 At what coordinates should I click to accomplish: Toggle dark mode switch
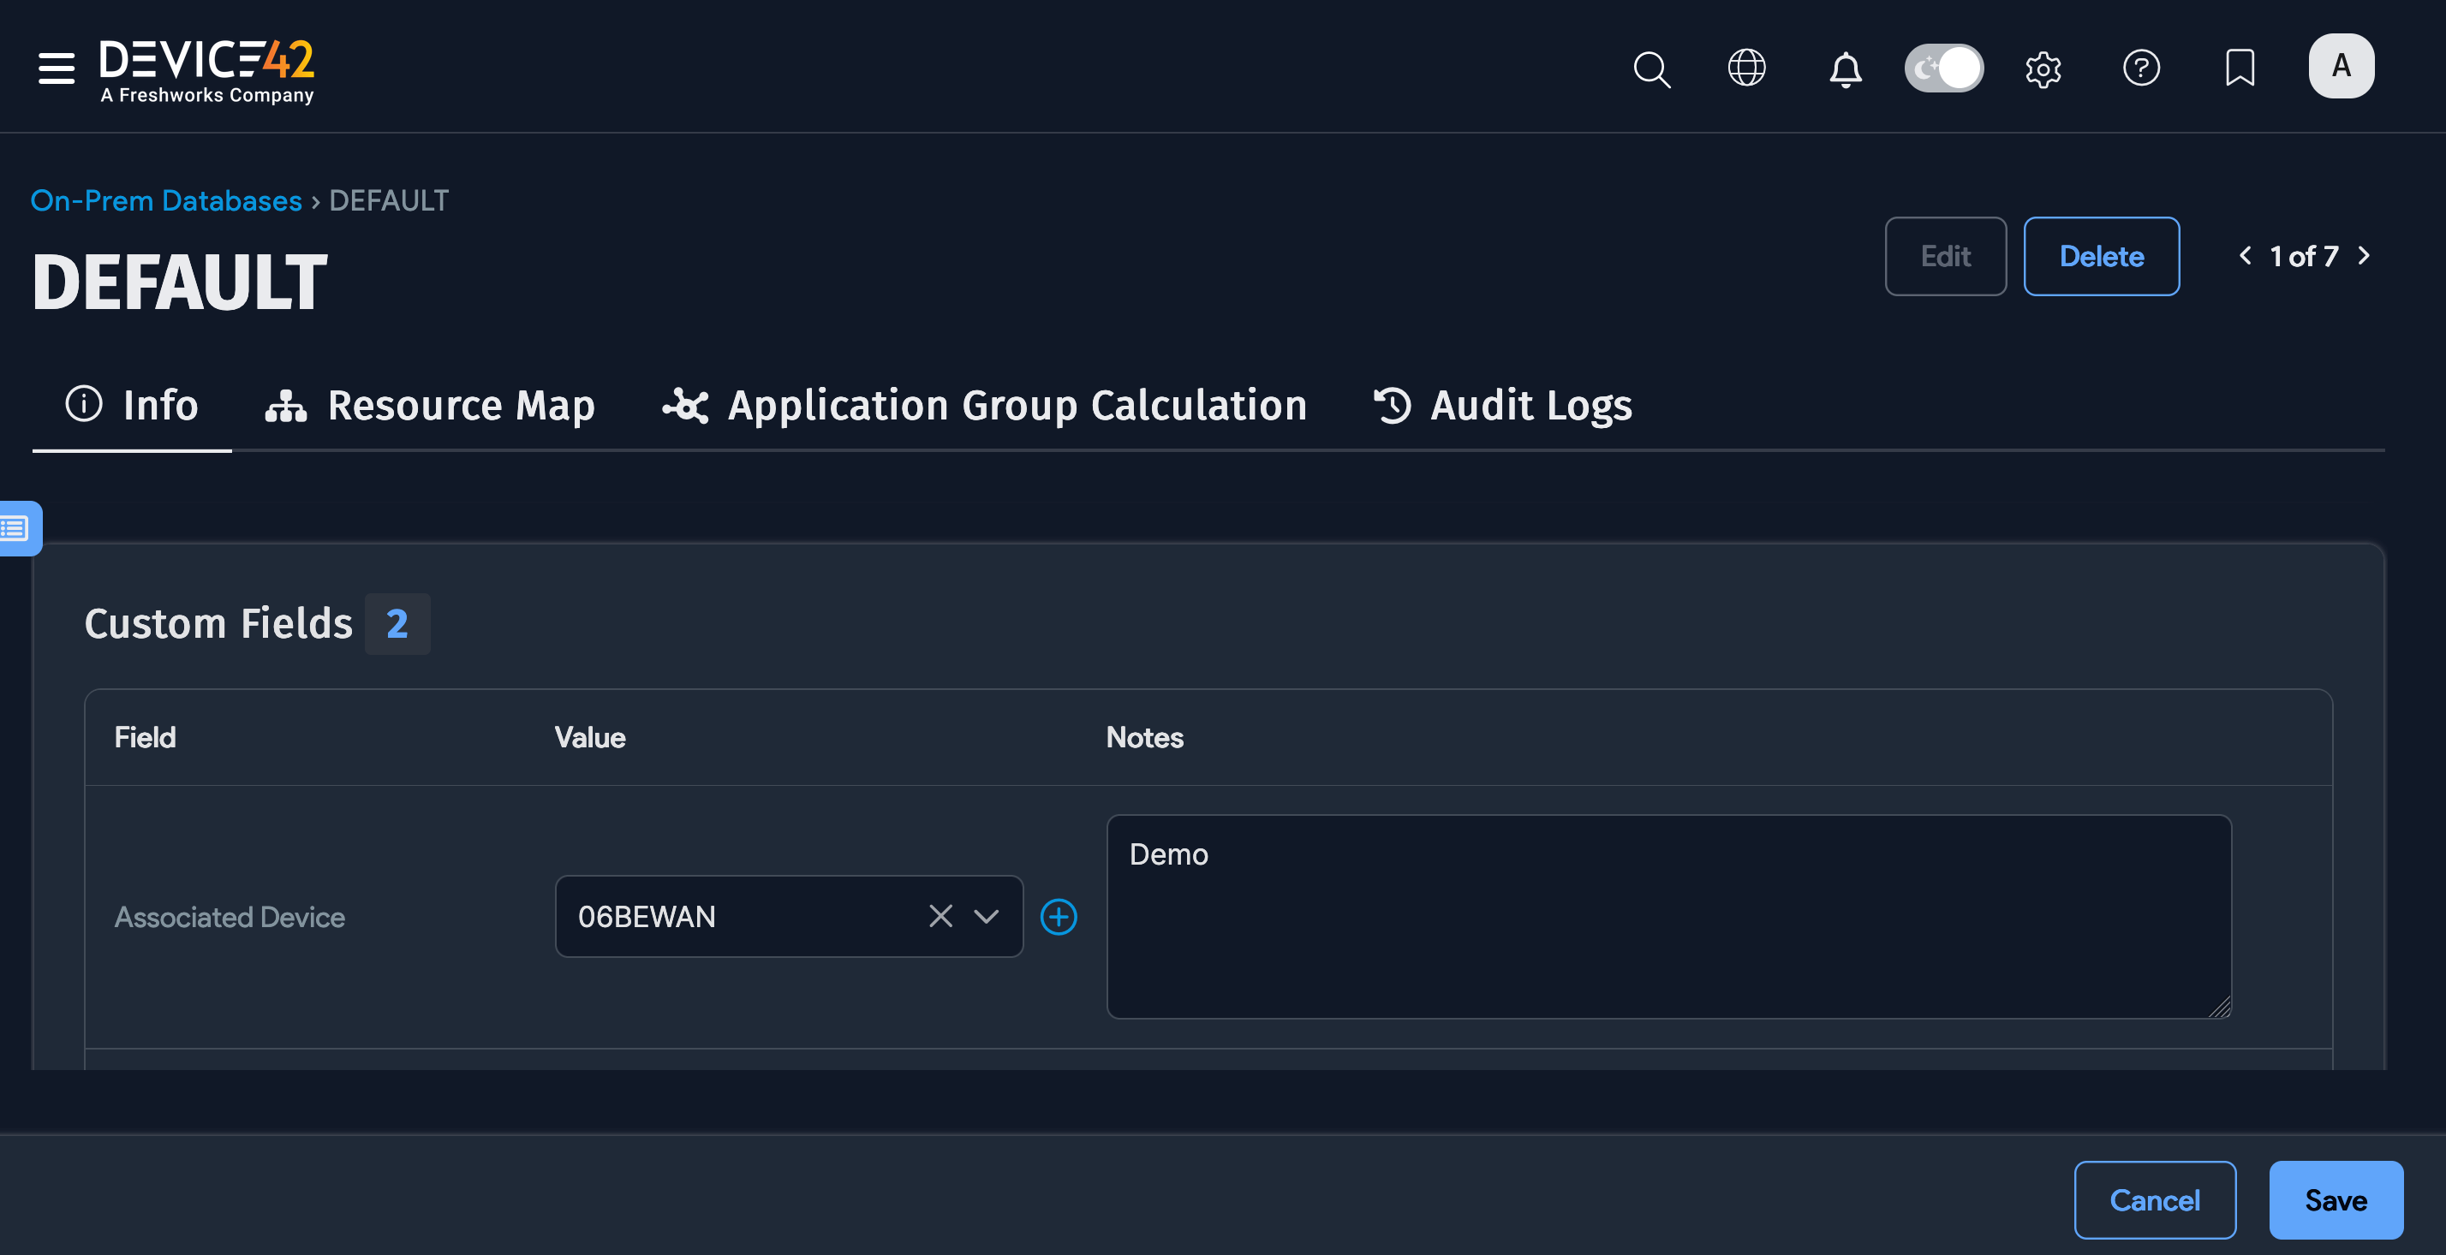[x=1944, y=68]
